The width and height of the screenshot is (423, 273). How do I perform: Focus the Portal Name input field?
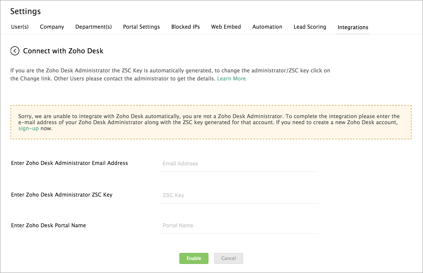(238, 225)
